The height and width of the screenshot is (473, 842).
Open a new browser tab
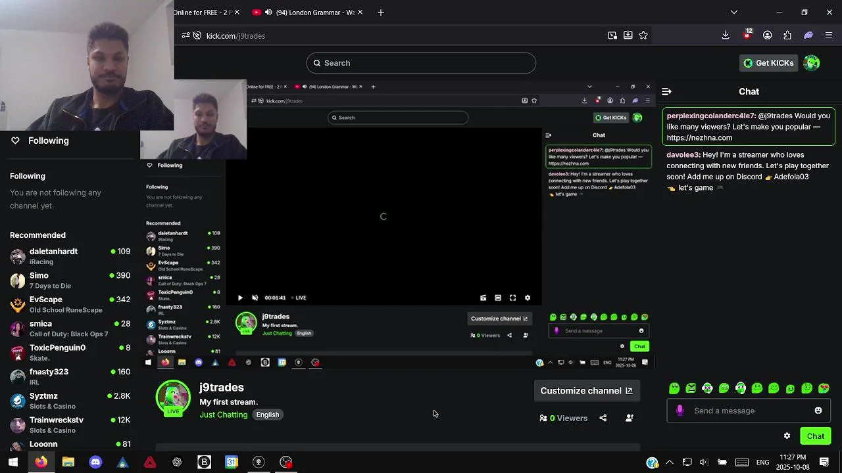[x=381, y=12]
